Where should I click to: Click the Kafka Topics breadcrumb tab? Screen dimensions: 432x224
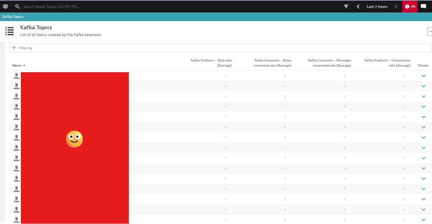click(13, 17)
